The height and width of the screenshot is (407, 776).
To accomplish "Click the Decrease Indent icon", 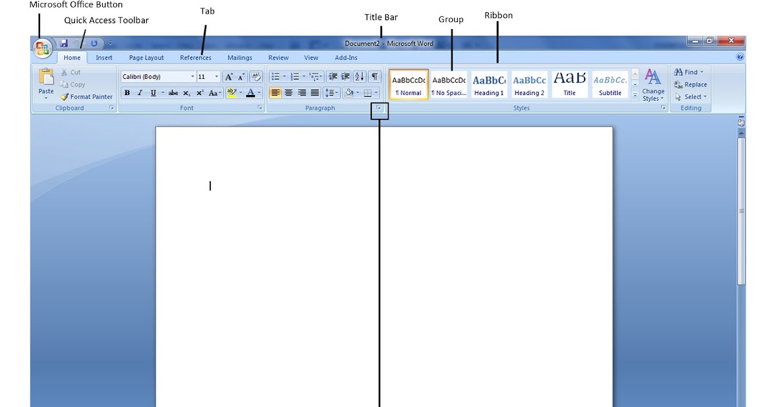I will coord(333,76).
